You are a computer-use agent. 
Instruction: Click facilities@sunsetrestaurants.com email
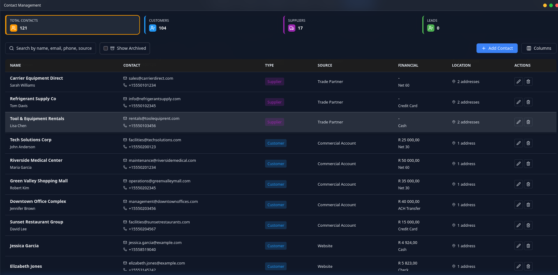[159, 222]
